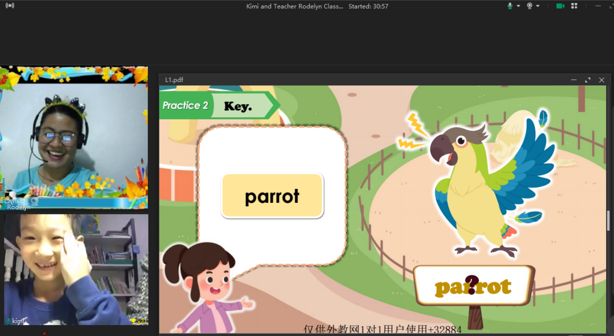
Task: Select student kimi's video thumbnail
Action: click(76, 270)
